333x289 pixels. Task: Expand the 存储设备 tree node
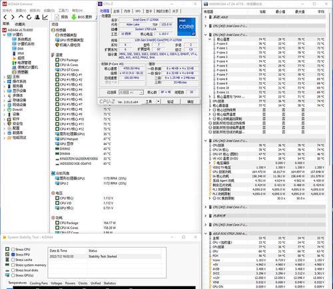(5, 100)
